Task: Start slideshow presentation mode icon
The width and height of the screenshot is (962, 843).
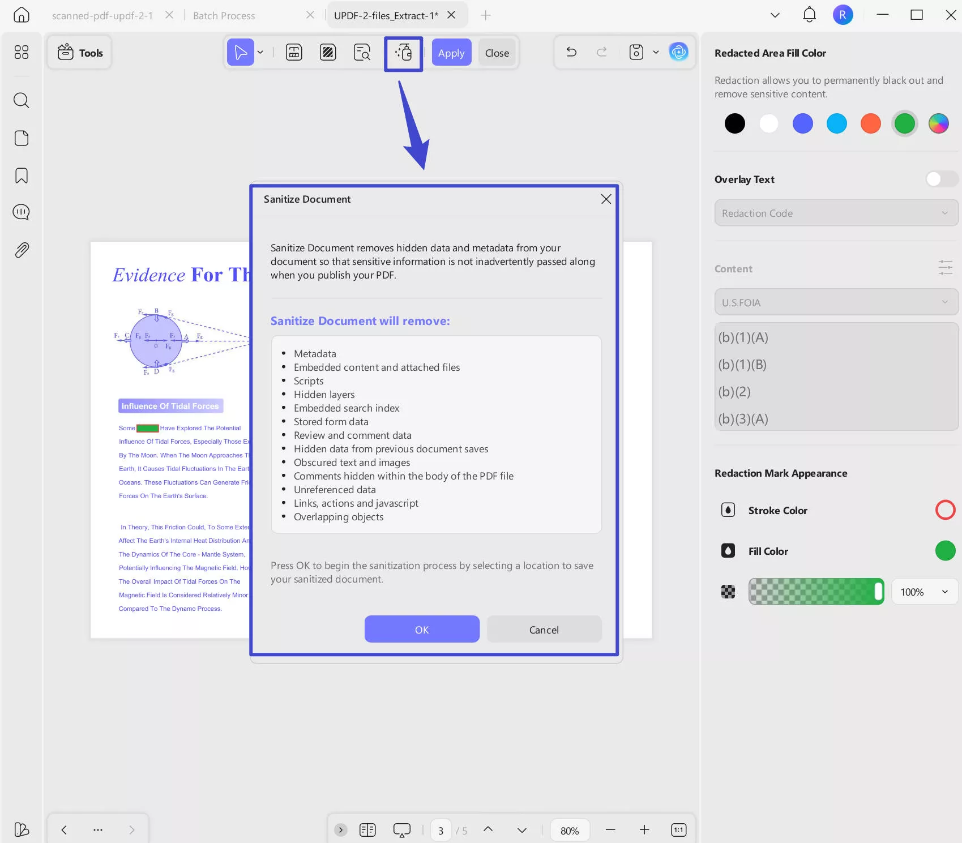Action: [x=401, y=830]
